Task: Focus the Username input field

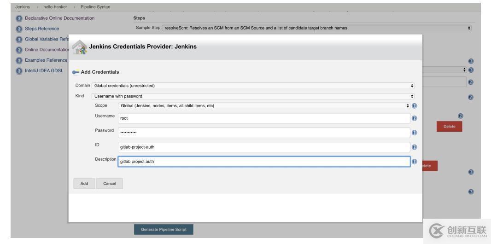Action: tap(264, 118)
